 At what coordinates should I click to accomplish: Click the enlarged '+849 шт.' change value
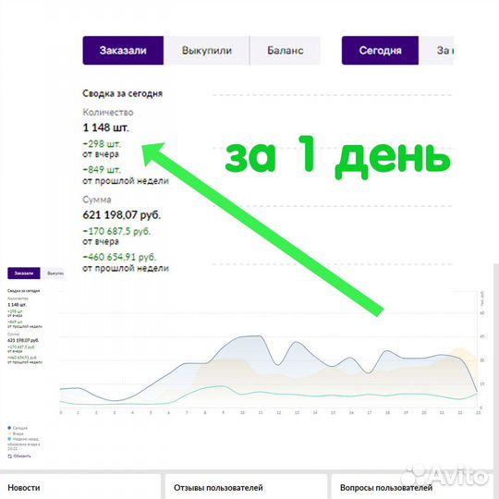click(x=102, y=170)
